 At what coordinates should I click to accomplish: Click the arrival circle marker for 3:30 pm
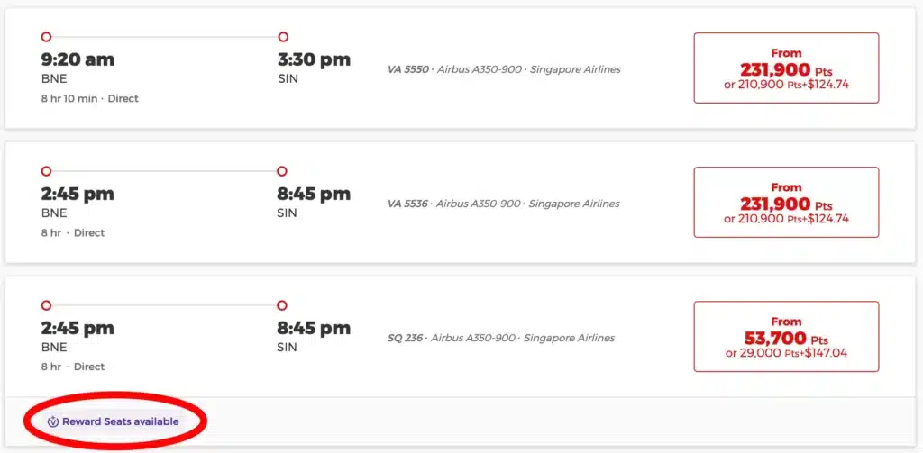283,37
